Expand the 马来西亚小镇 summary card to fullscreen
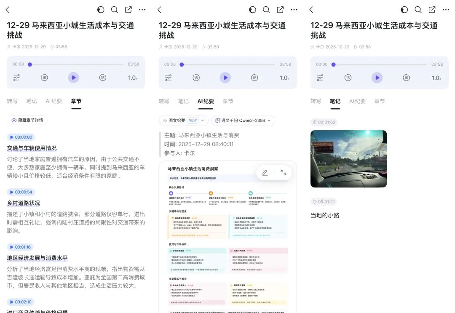Image resolution: width=455 pixels, height=313 pixels. click(283, 173)
